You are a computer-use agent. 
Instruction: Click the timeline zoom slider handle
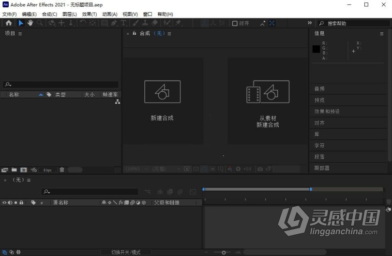pos(224,253)
